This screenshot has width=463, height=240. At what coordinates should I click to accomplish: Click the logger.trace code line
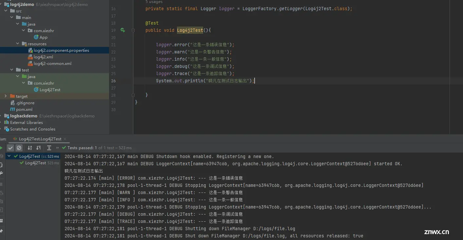coord(195,73)
